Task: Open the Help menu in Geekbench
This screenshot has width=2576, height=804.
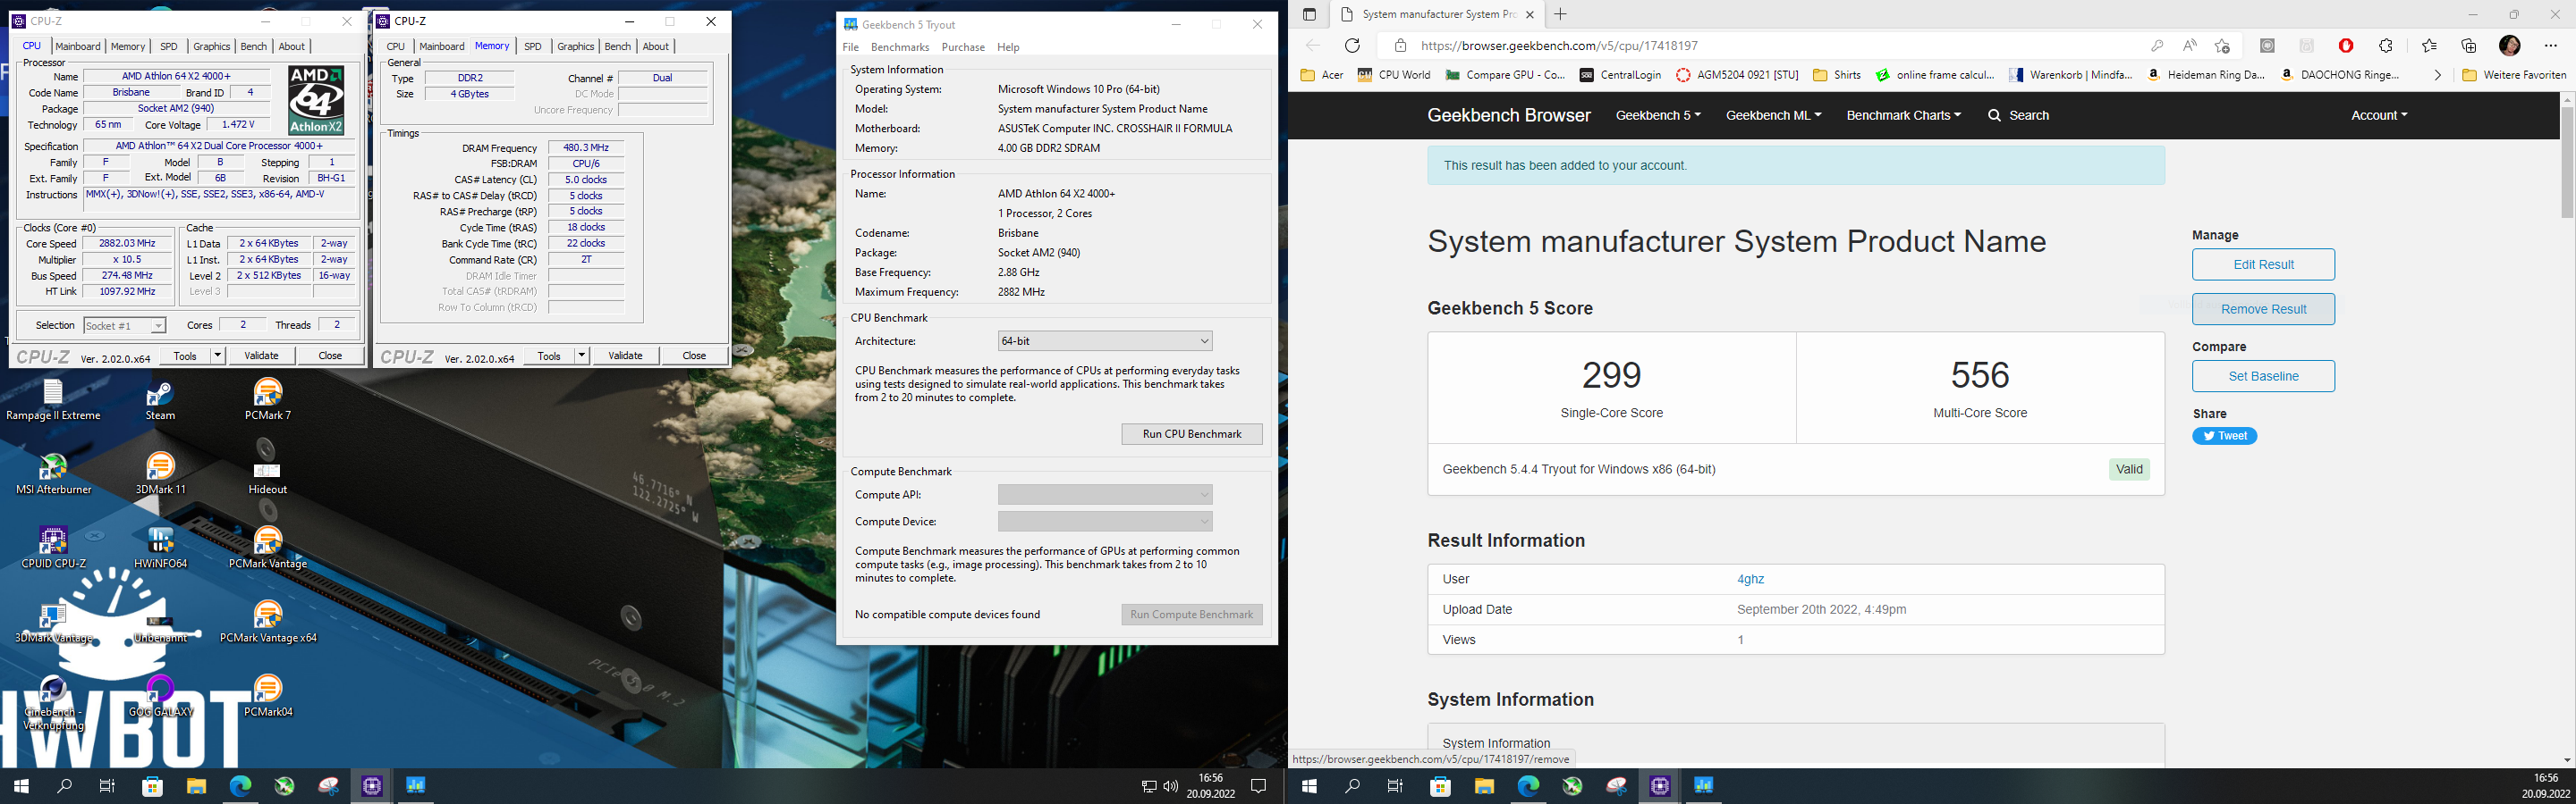Action: [1008, 47]
